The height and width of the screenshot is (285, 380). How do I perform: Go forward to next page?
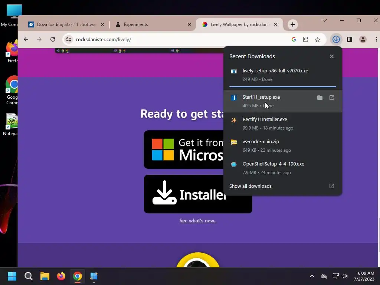click(39, 39)
